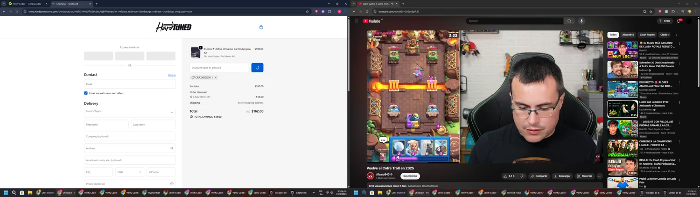
Task: Open the YouTube hamburger guide menu
Action: 357,21
